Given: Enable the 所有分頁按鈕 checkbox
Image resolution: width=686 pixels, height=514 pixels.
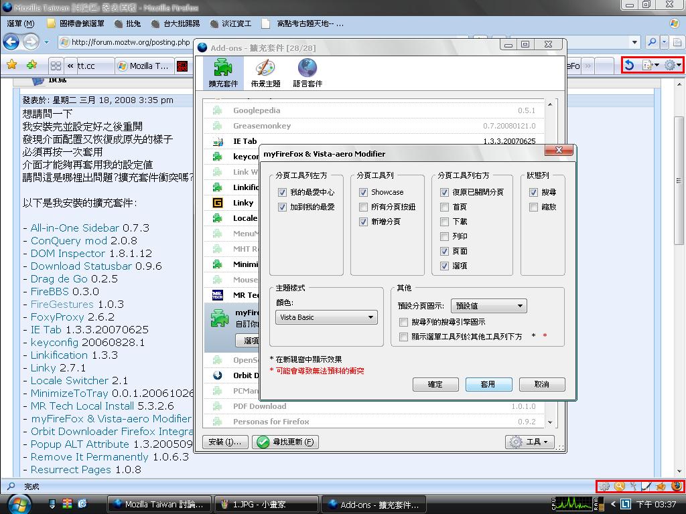Looking at the screenshot, I should [363, 207].
